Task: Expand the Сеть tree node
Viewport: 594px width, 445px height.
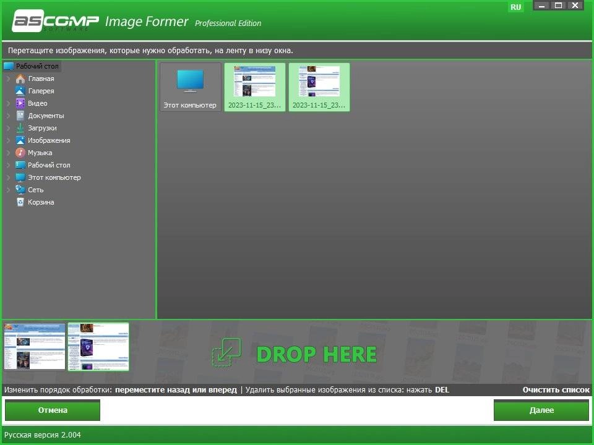Action: pyautogui.click(x=8, y=190)
